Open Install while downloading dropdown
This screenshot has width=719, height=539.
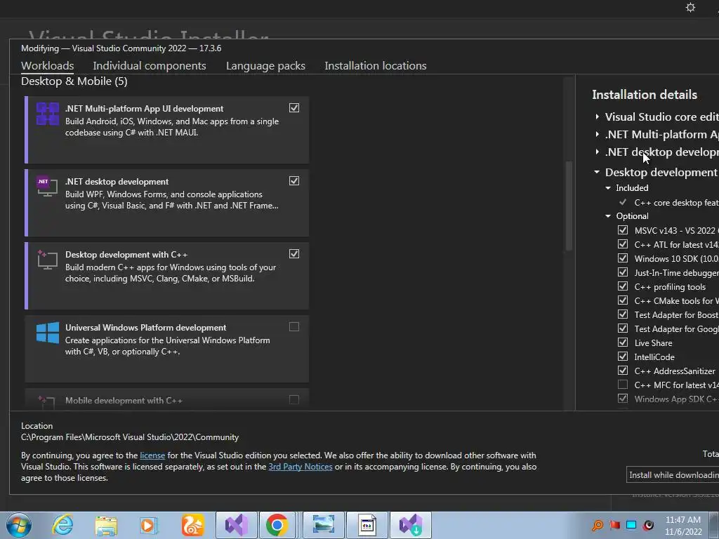tap(673, 475)
